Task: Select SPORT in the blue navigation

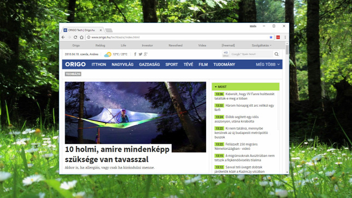Action: coord(172,65)
